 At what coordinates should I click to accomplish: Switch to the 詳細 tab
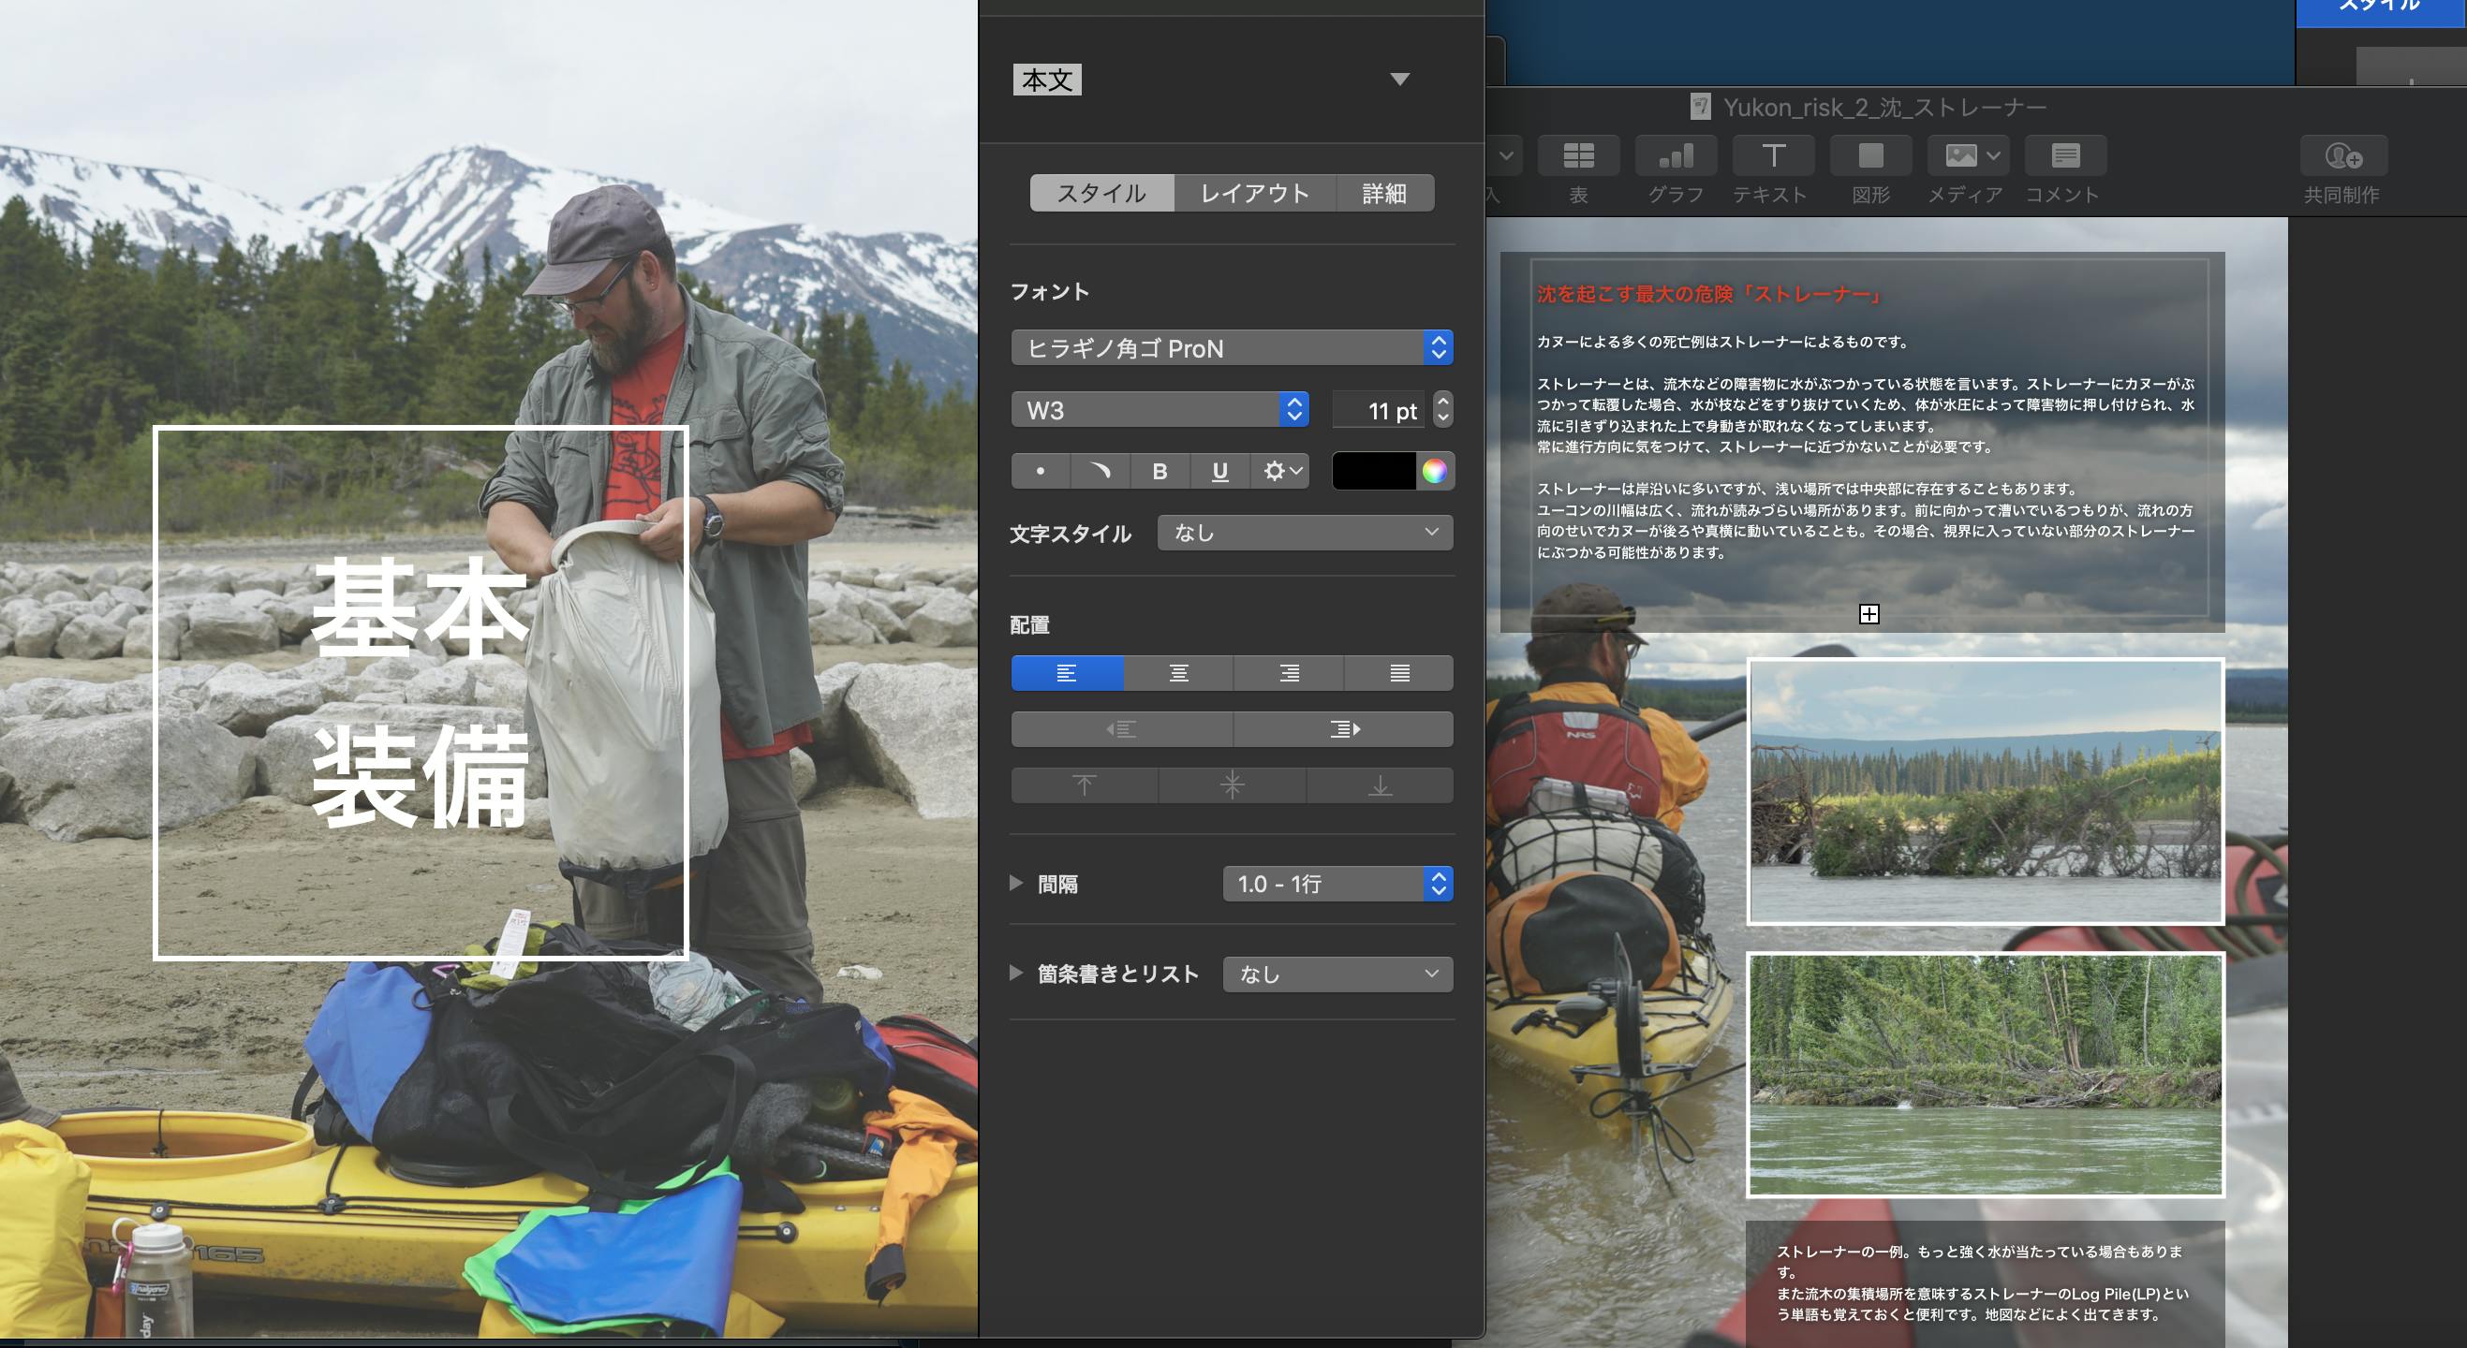[1384, 193]
